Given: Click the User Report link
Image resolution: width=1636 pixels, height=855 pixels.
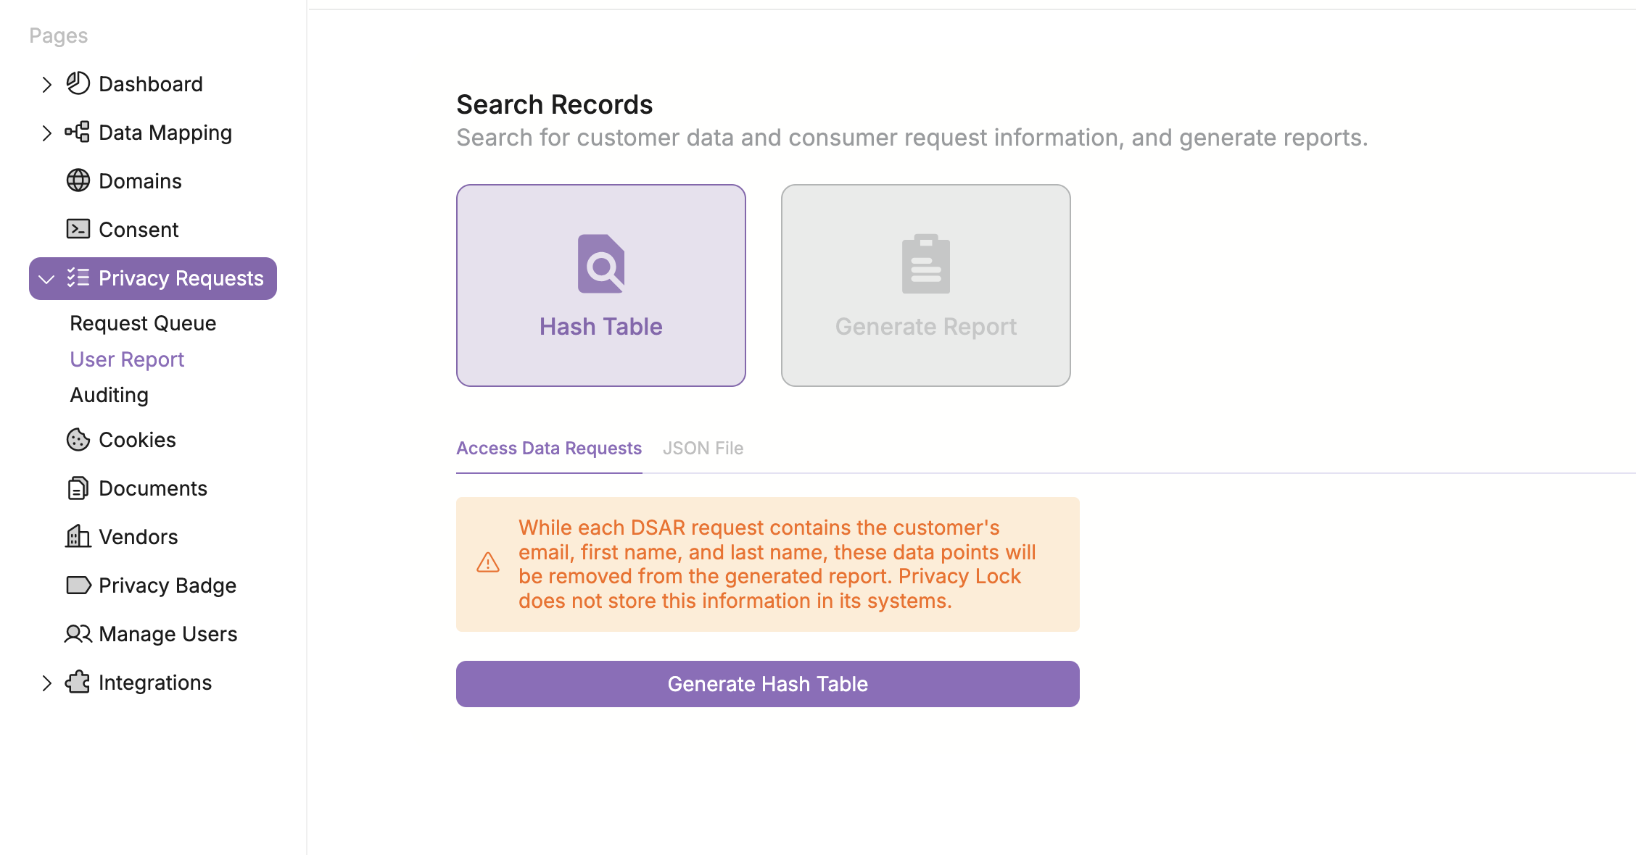Looking at the screenshot, I should 127,358.
